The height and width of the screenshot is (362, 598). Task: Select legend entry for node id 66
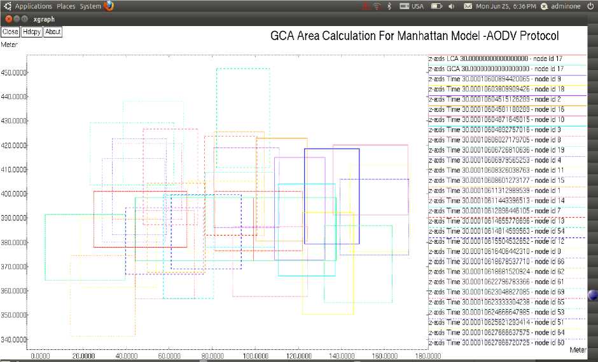point(496,262)
